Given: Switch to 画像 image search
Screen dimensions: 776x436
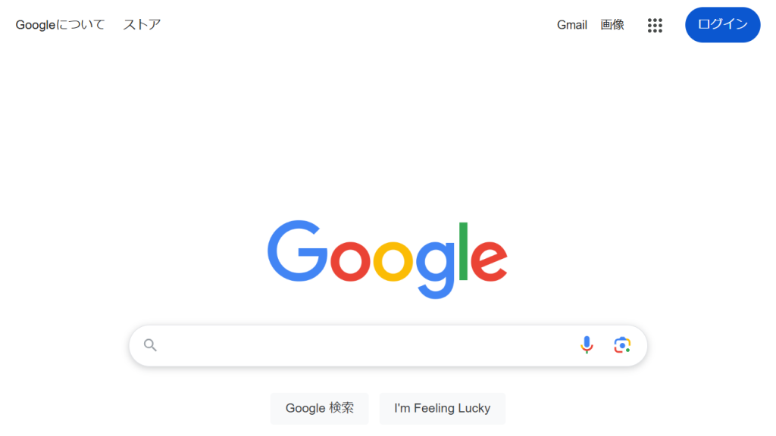Looking at the screenshot, I should 612,25.
